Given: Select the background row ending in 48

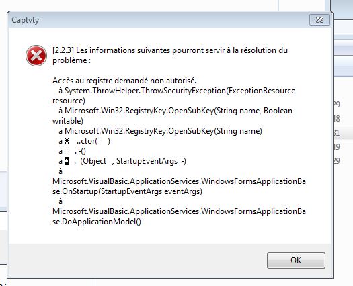Looking at the screenshot, I should pyautogui.click(x=343, y=118).
